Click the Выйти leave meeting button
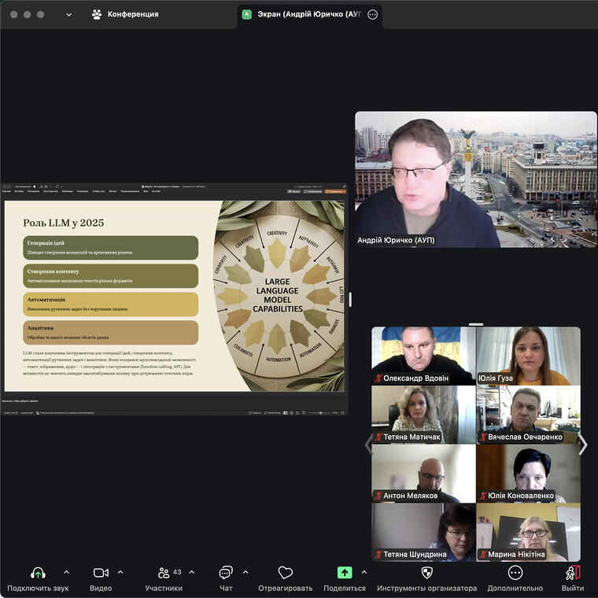Viewport: 598px width, 598px height. (x=573, y=573)
